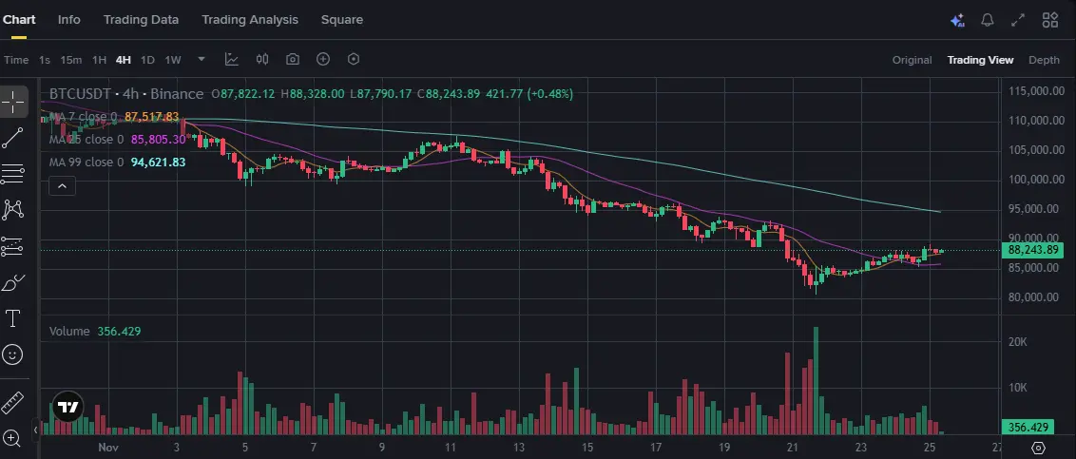The image size is (1076, 459).
Task: Open the technical indicators icon
Action: click(x=231, y=59)
